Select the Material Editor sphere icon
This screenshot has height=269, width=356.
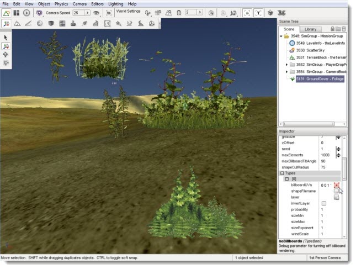coord(40,23)
